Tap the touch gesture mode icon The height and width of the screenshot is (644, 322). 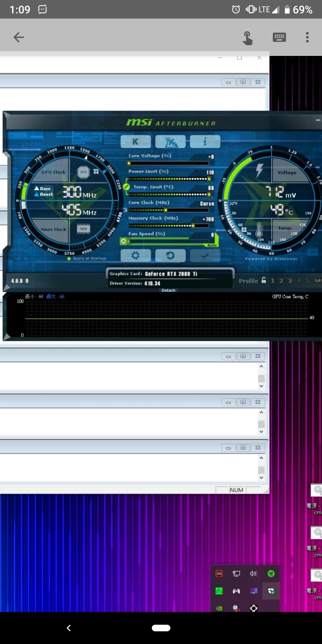[x=247, y=38]
